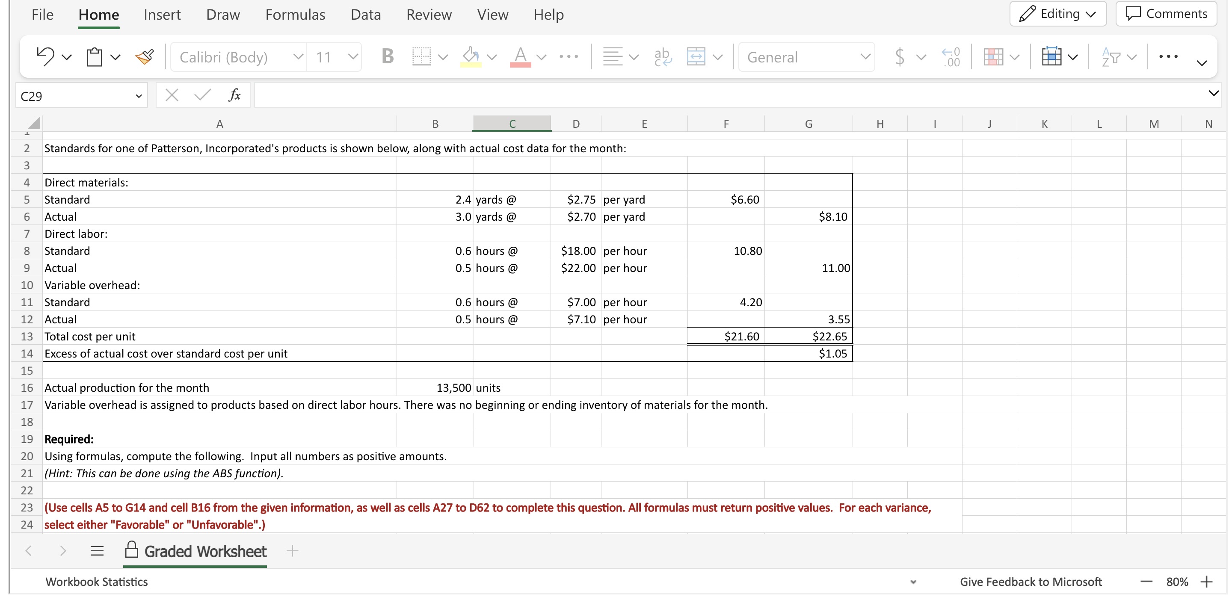This screenshot has width=1232, height=609.
Task: Select row 16 header
Action: (27, 387)
